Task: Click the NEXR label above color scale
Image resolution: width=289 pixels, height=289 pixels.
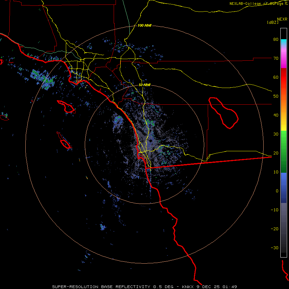Action: click(282, 19)
